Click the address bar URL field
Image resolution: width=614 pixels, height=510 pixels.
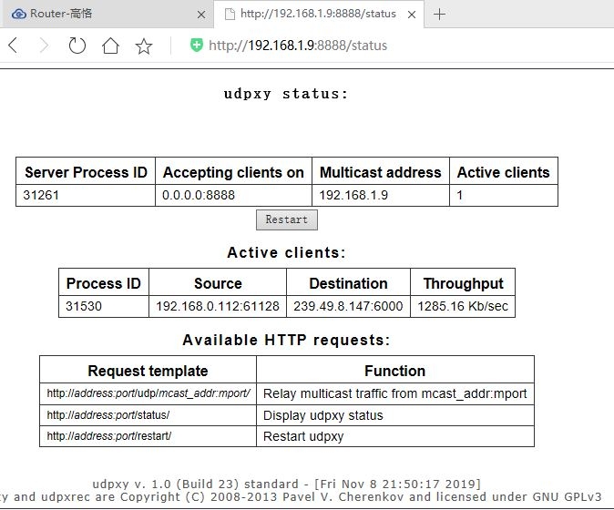click(x=298, y=46)
